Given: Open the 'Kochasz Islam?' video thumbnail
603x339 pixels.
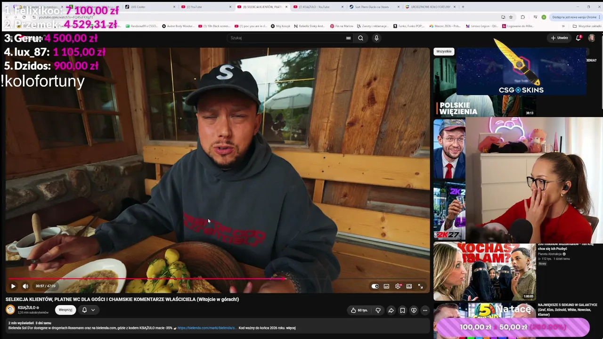Looking at the screenshot, I should click(x=485, y=272).
